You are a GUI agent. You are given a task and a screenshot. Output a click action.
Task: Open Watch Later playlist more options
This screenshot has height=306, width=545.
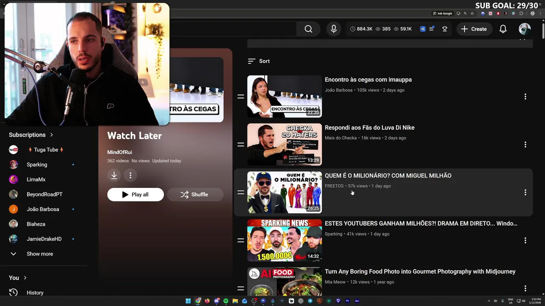coord(130,175)
